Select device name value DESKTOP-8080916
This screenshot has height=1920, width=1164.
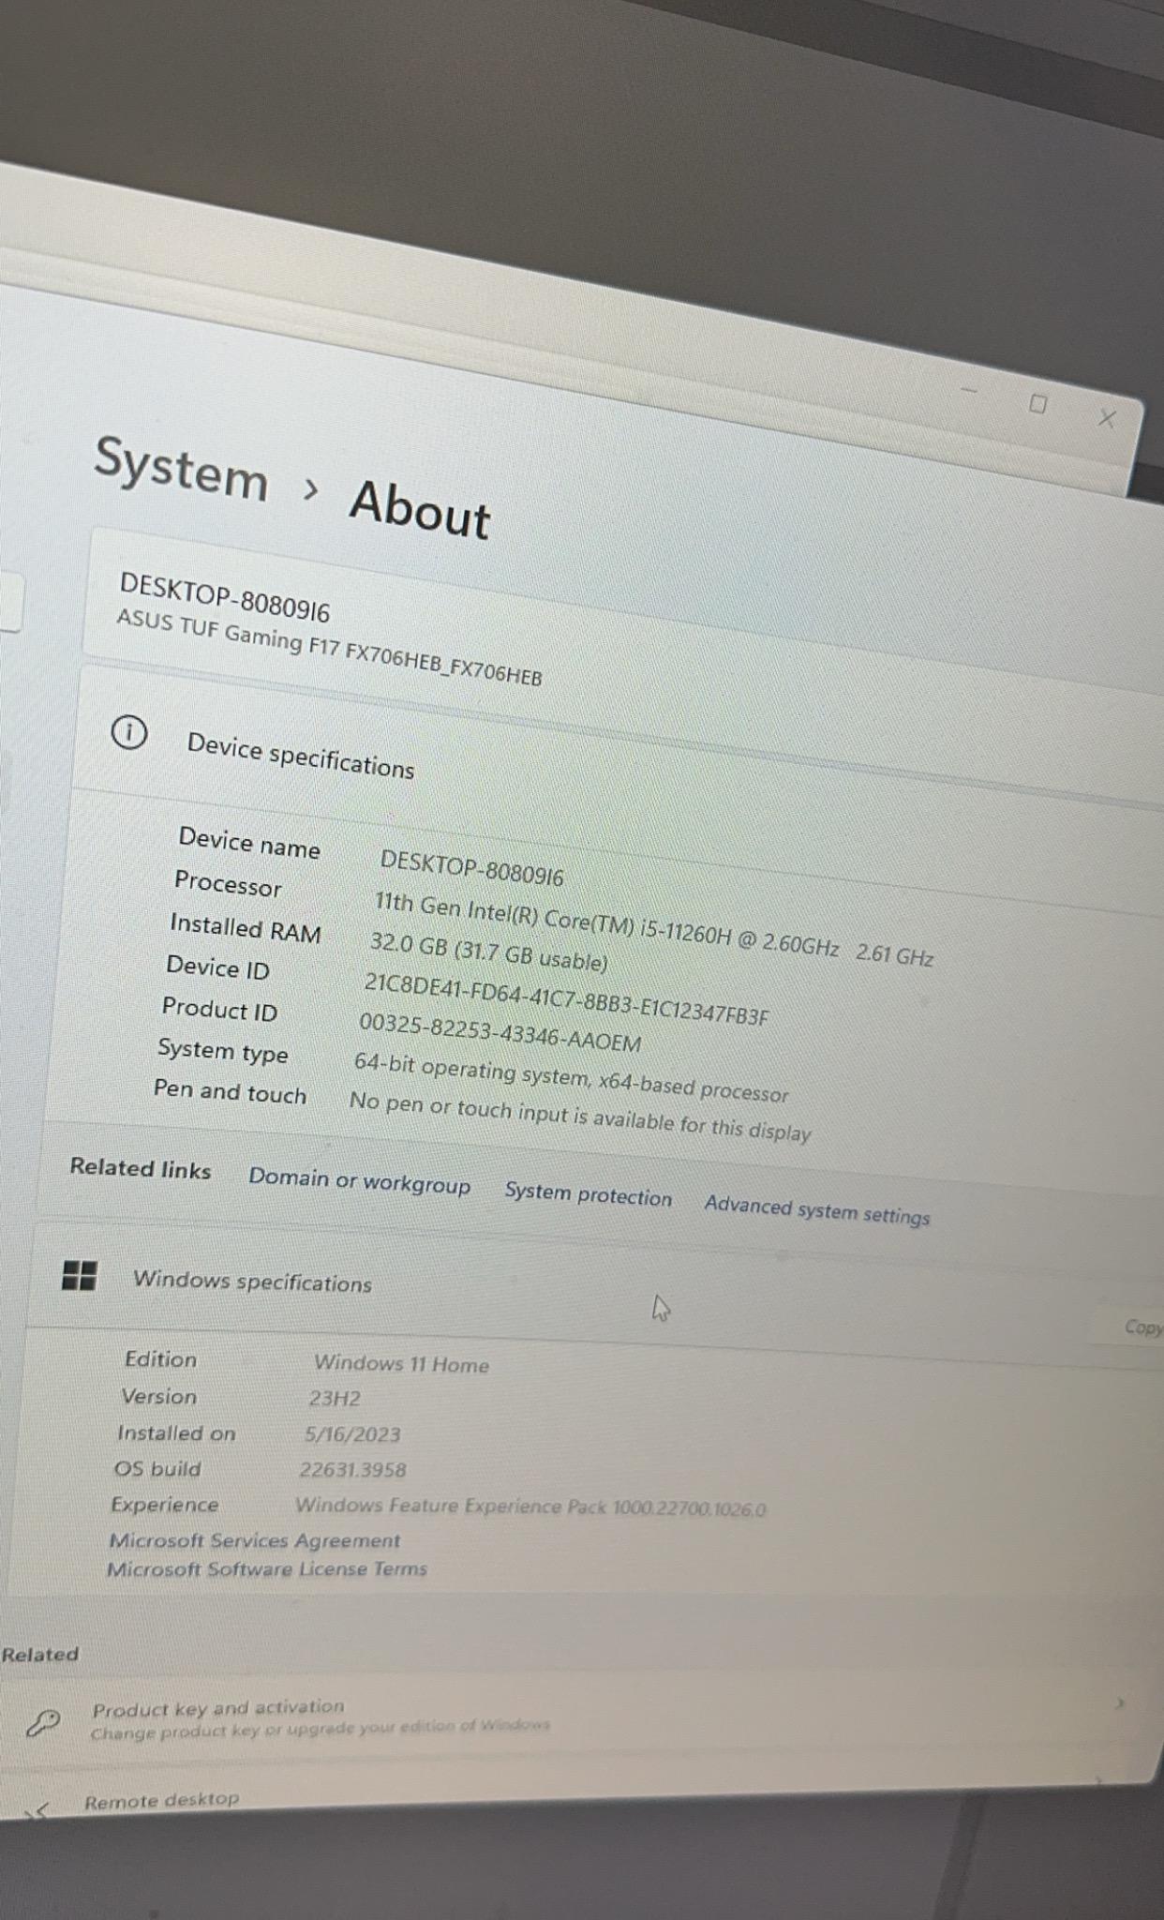tap(471, 869)
